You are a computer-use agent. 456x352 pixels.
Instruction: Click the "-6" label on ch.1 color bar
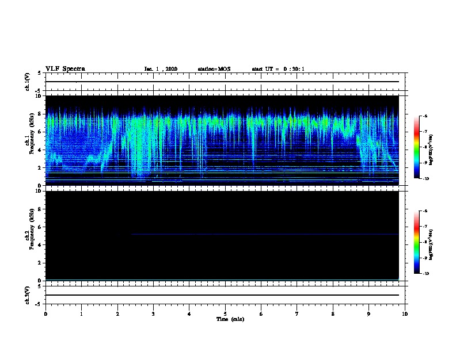tap(425, 116)
